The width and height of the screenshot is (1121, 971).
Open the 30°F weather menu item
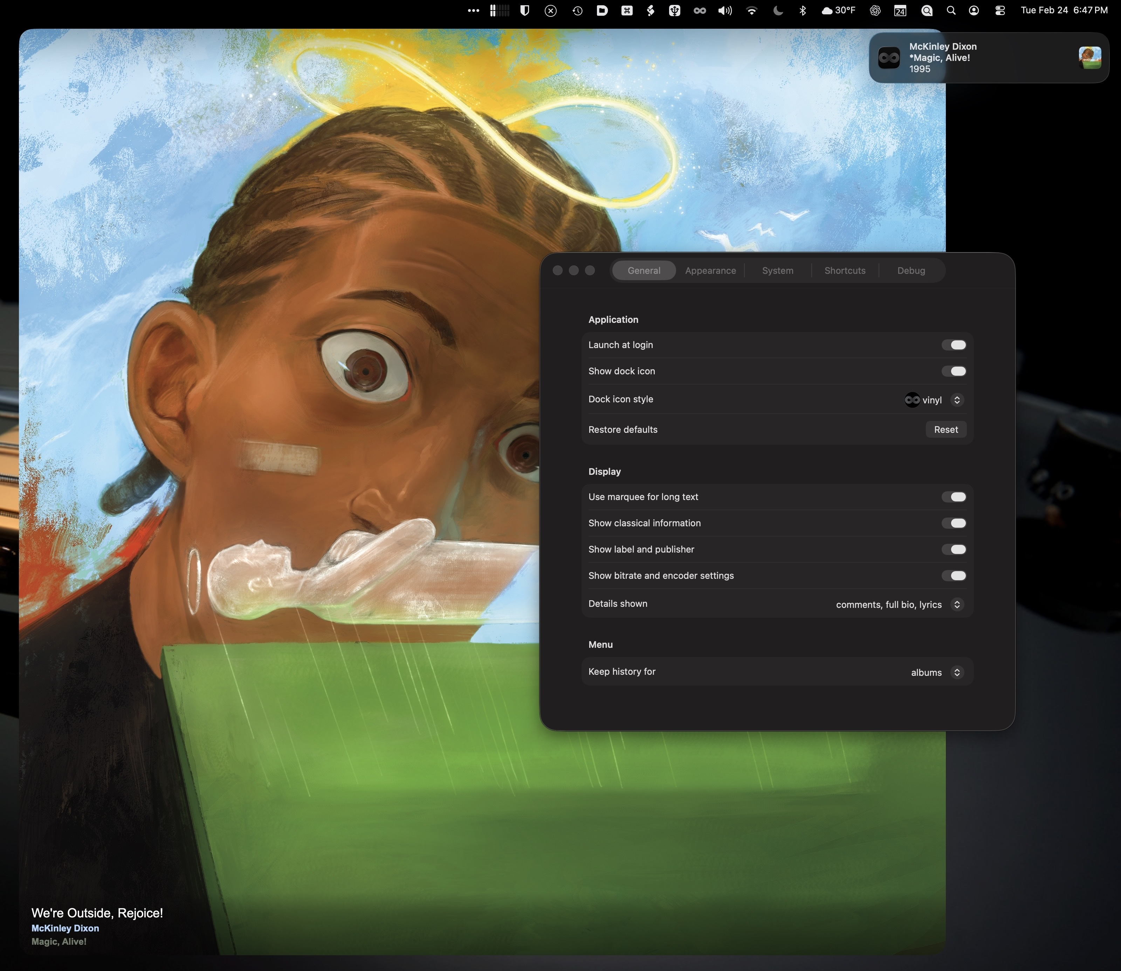point(839,11)
